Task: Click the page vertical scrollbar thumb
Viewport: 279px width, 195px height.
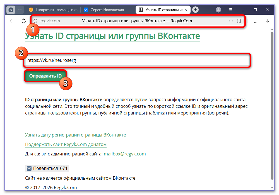Action: pyautogui.click(x=272, y=106)
